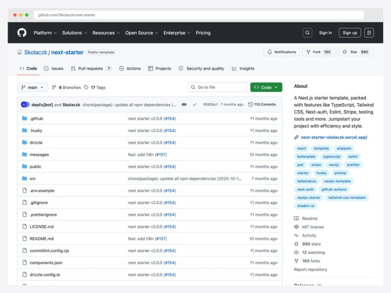Open next-starter-skolaczk.vercel.app link

tap(334, 137)
